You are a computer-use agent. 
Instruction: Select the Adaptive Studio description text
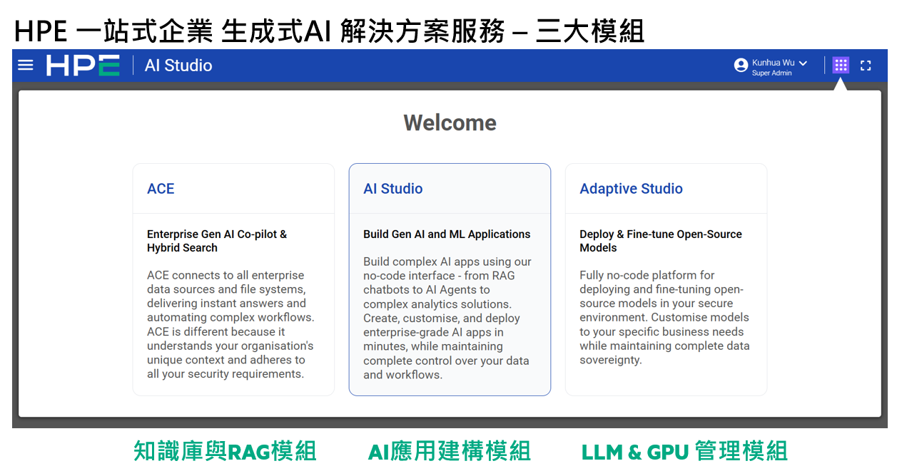(664, 318)
